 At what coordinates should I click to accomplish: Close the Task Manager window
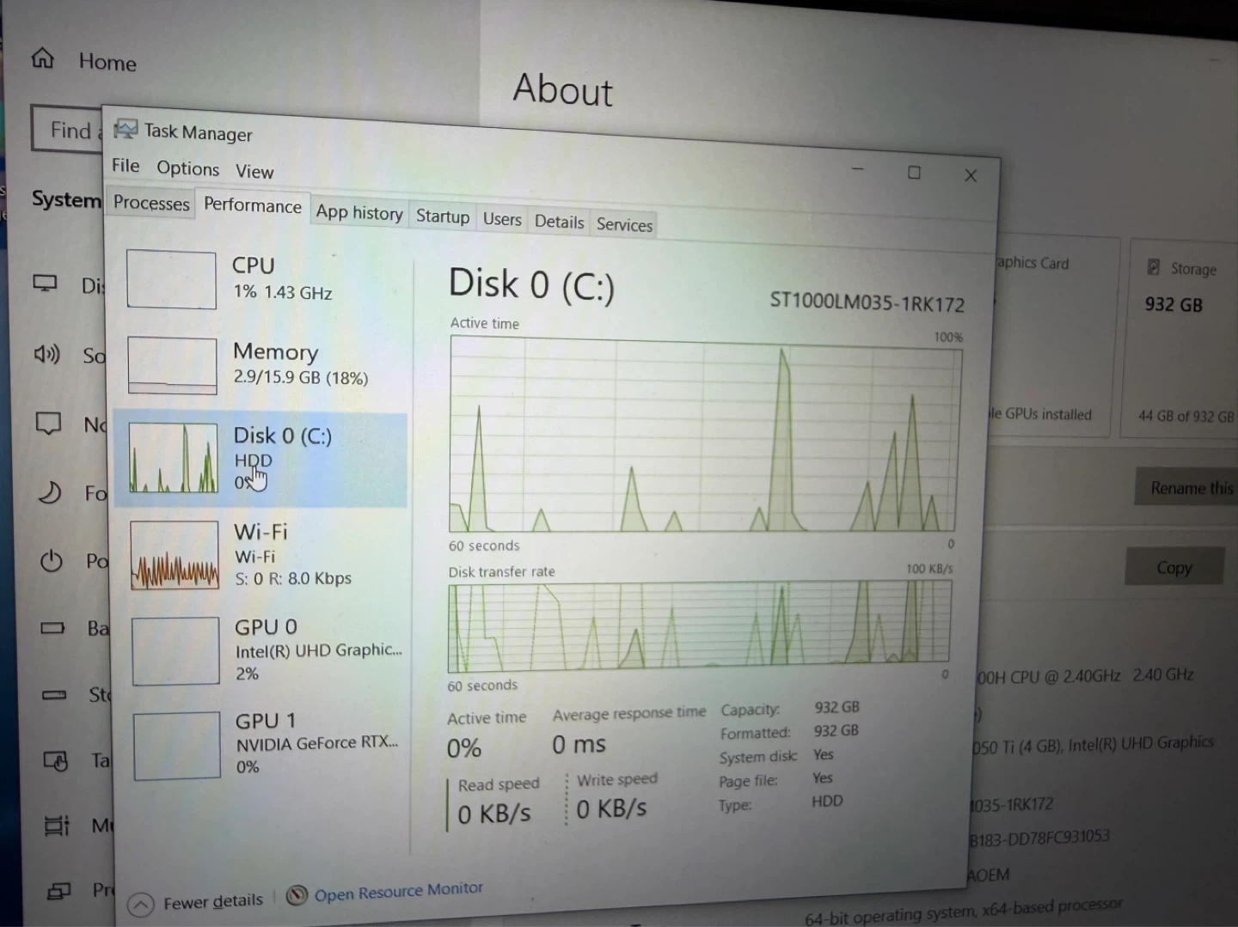click(x=971, y=175)
